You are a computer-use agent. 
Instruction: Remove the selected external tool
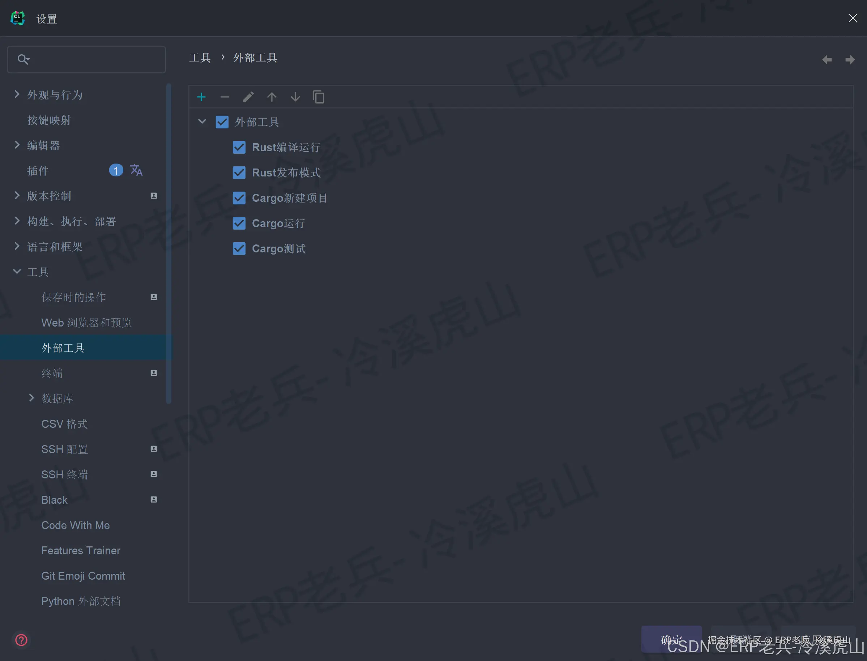point(224,97)
